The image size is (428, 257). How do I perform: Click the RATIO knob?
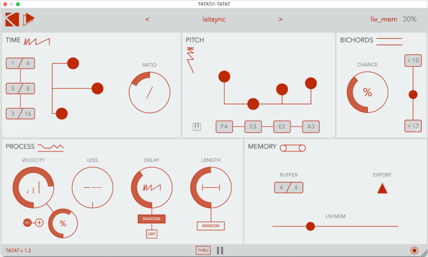click(149, 93)
